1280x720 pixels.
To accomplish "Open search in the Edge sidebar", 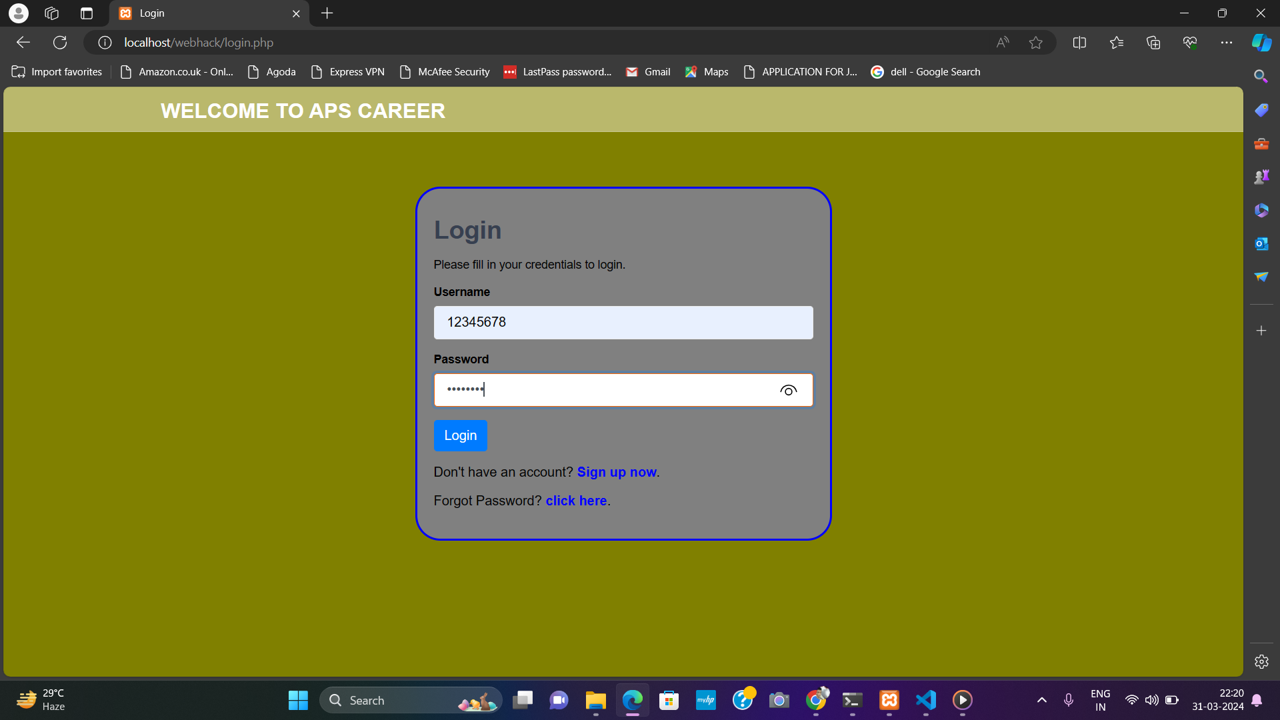I will pyautogui.click(x=1261, y=76).
